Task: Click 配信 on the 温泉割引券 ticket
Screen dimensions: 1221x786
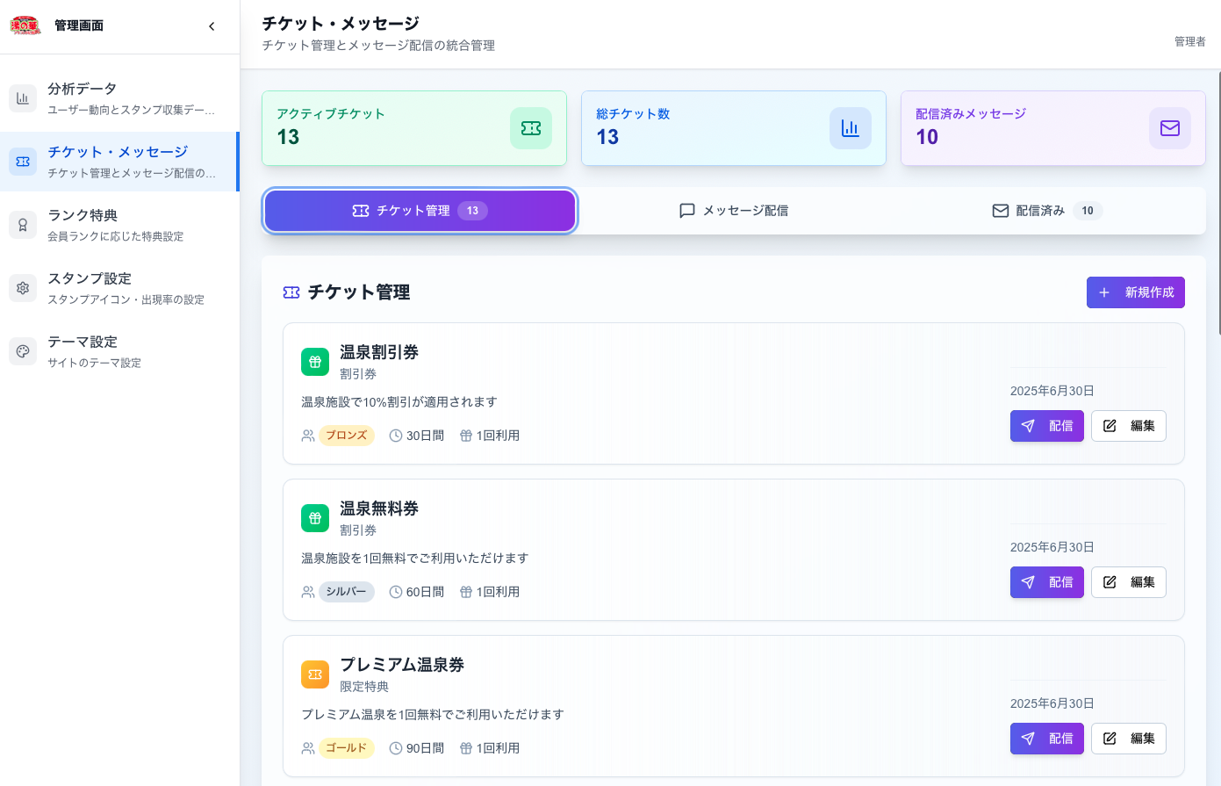Action: (1046, 426)
